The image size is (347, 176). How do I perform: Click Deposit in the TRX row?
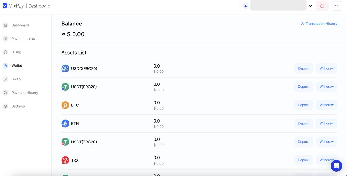pyautogui.click(x=304, y=160)
